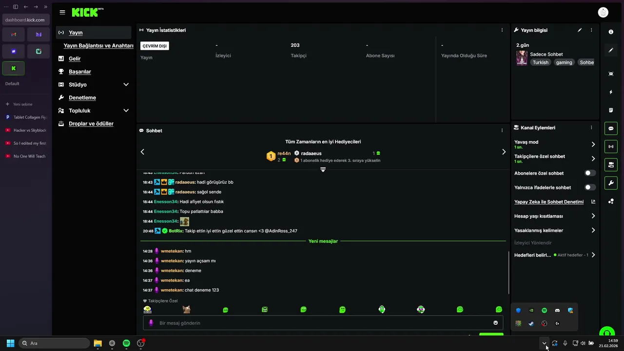Viewport: 624px width, 351px height.
Task: Open emoji picker in chat input
Action: tap(495, 323)
